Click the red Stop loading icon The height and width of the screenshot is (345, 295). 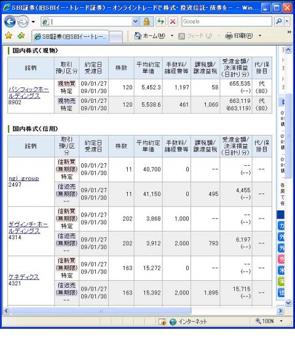pyautogui.click(x=173, y=22)
